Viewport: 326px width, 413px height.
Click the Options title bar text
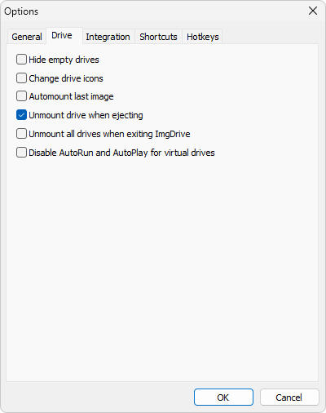21,11
